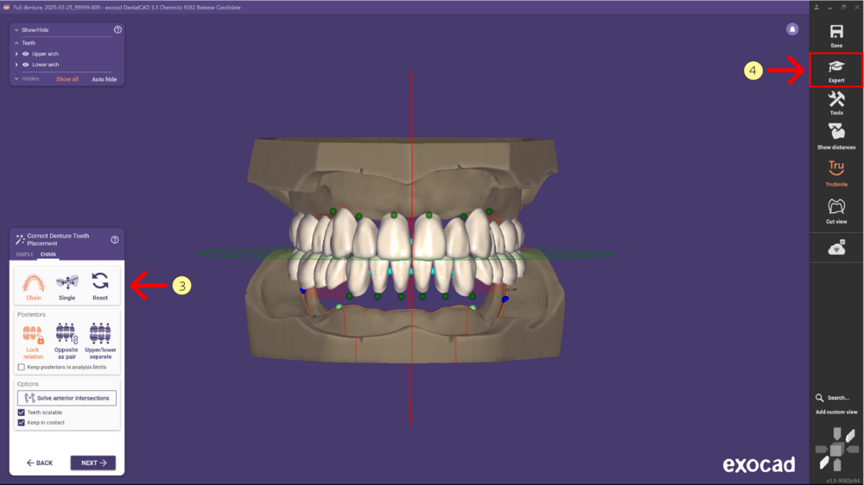The image size is (864, 485).
Task: Choose Lock relation for posteriors
Action: 33,342
